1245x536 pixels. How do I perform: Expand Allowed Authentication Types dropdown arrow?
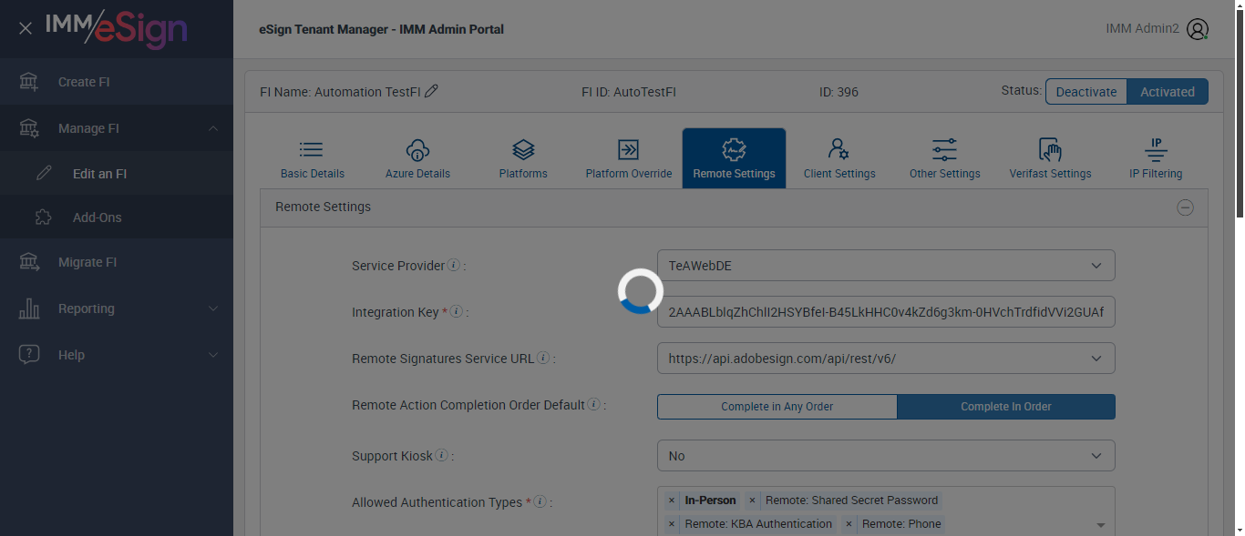[1100, 525]
